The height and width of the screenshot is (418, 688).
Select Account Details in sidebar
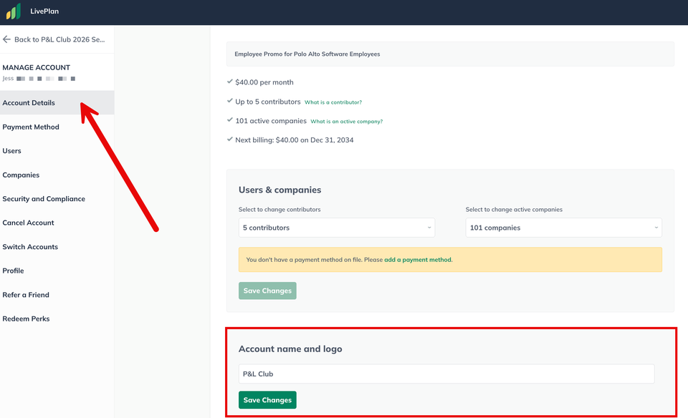tap(57, 102)
